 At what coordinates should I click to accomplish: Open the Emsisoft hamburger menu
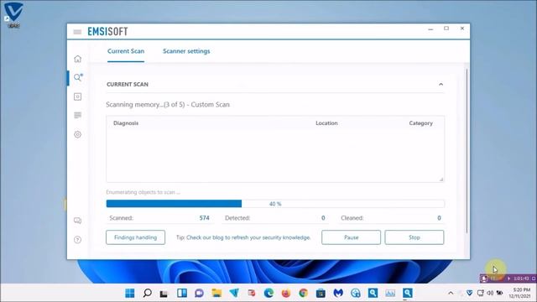tap(77, 32)
